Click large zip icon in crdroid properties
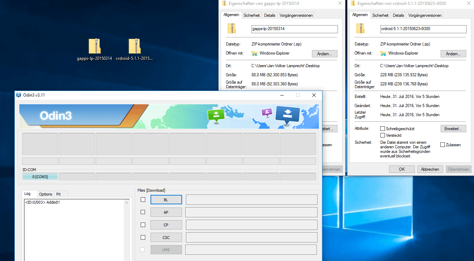The height and width of the screenshot is (261, 474). coord(360,29)
